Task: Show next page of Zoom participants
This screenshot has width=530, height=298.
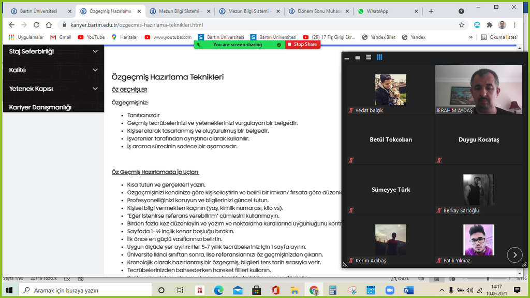Action: [514, 254]
